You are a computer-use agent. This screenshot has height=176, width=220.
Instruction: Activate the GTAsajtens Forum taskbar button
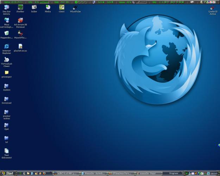coord(121,173)
